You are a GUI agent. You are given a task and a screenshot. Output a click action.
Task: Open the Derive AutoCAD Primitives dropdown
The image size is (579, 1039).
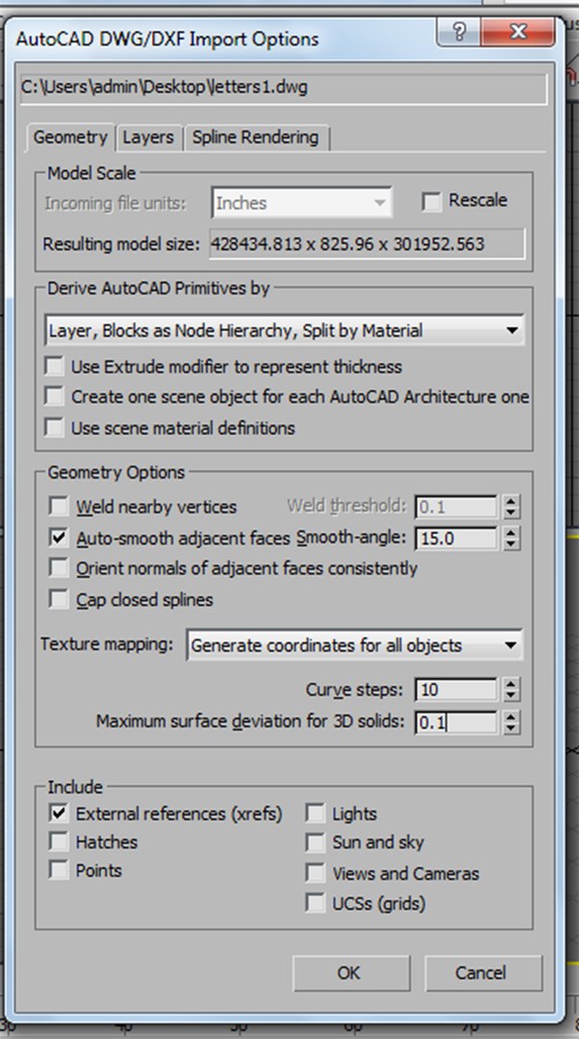pos(284,331)
